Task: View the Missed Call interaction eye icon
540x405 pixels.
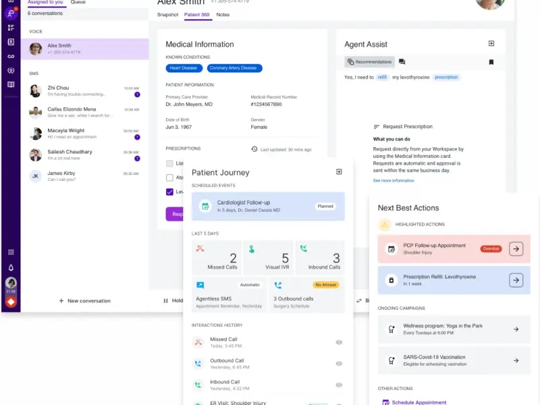Action: coord(339,342)
